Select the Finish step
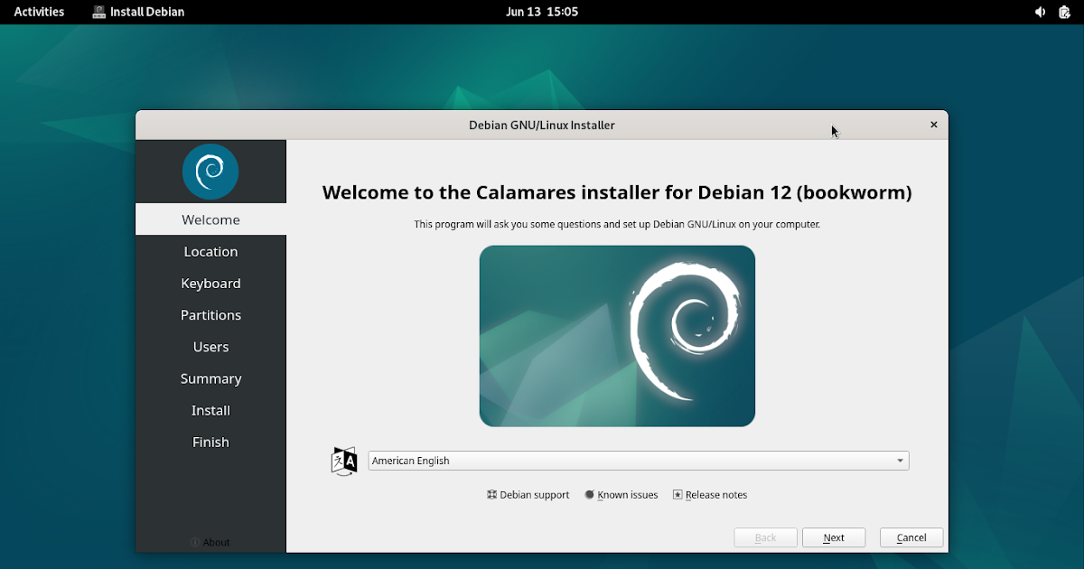The height and width of the screenshot is (569, 1084). (210, 441)
